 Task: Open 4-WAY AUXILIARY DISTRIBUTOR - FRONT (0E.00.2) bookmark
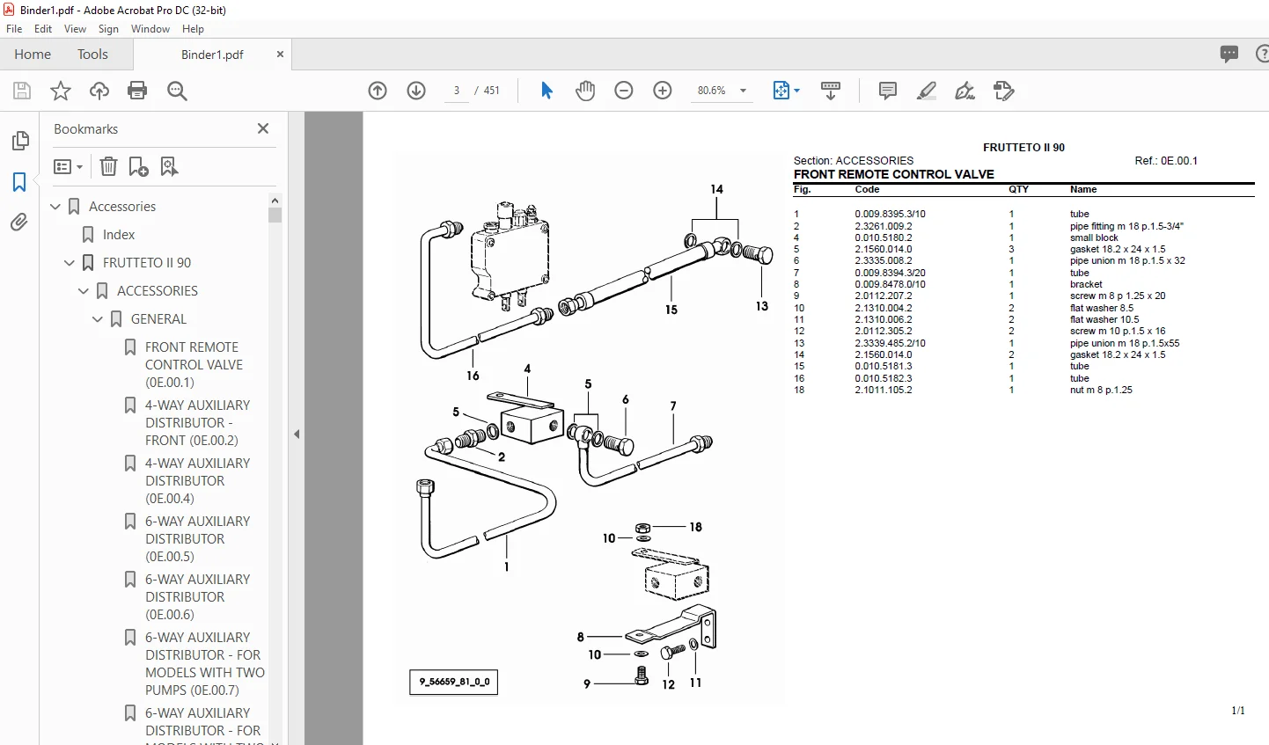197,423
